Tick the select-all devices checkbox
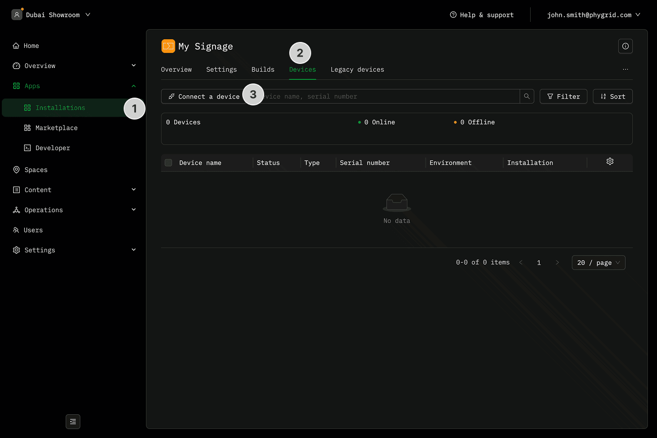Image resolution: width=657 pixels, height=438 pixels. tap(168, 163)
